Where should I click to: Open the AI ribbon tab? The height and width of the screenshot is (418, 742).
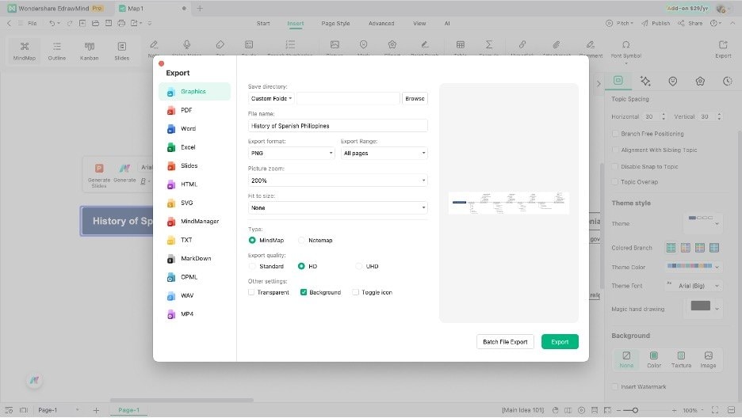[447, 23]
